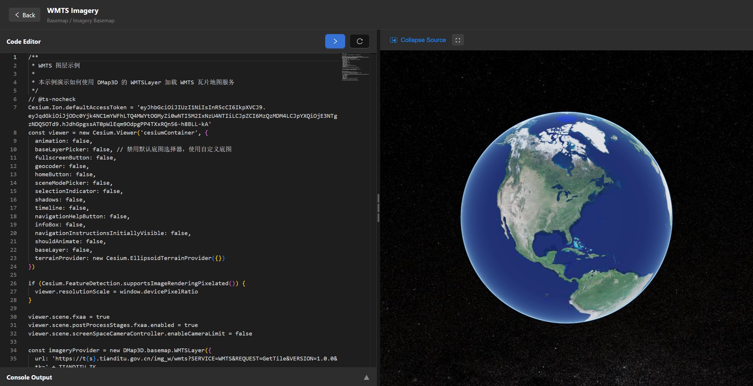Click the panel splitter handle between editor and preview
753x386 pixels.
(x=378, y=208)
